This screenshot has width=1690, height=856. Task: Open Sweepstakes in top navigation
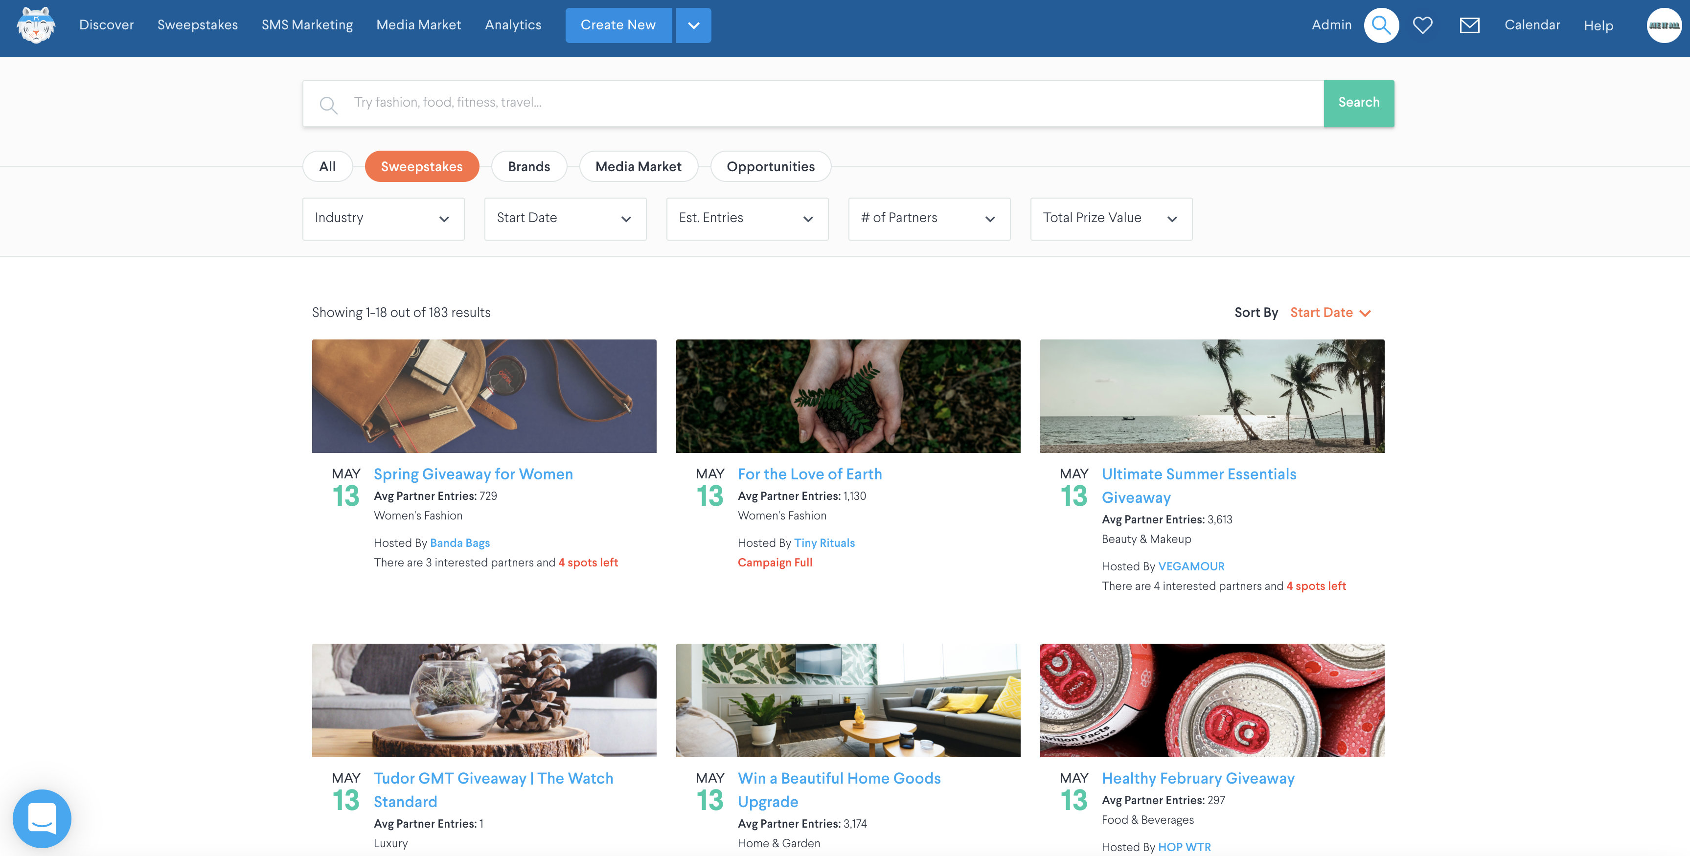pos(198,25)
